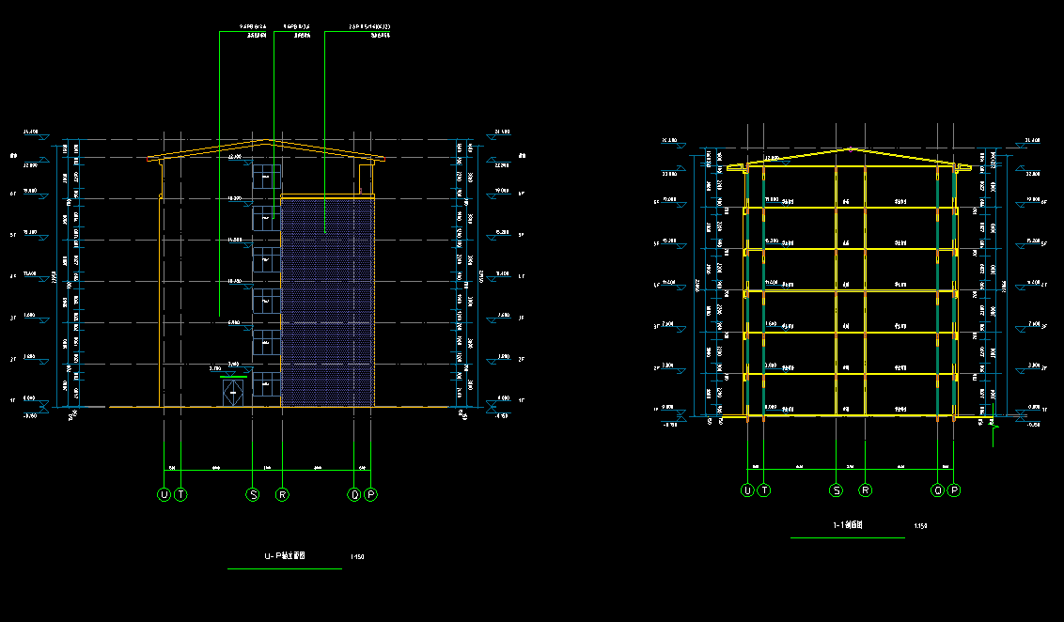Viewport: 1064px width, 622px height.
Task: Select the 1:150 scale text beside the elevation title
Action: (357, 557)
